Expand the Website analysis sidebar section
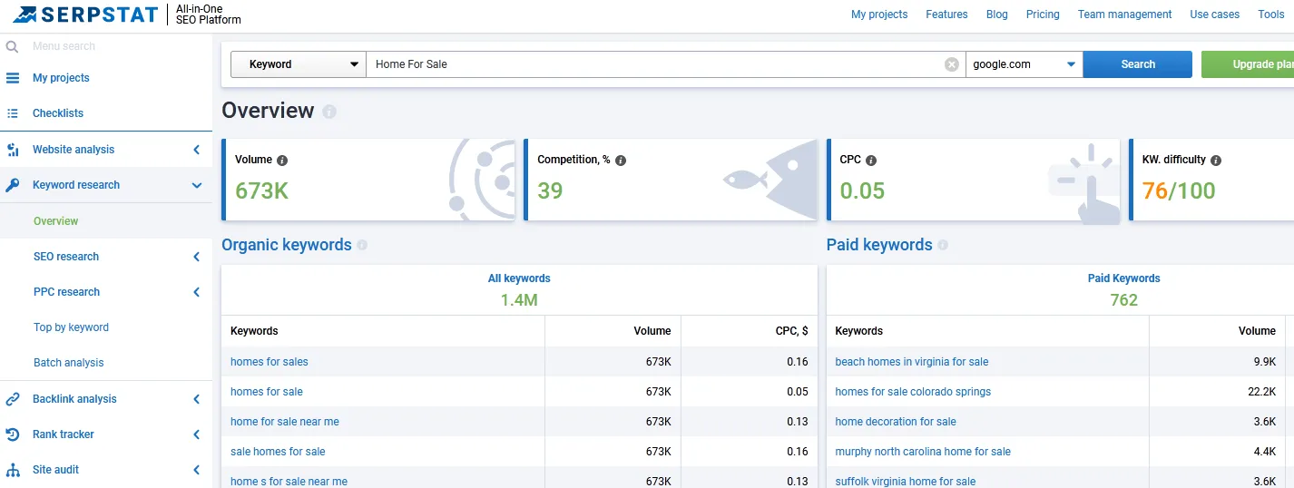 click(x=196, y=150)
